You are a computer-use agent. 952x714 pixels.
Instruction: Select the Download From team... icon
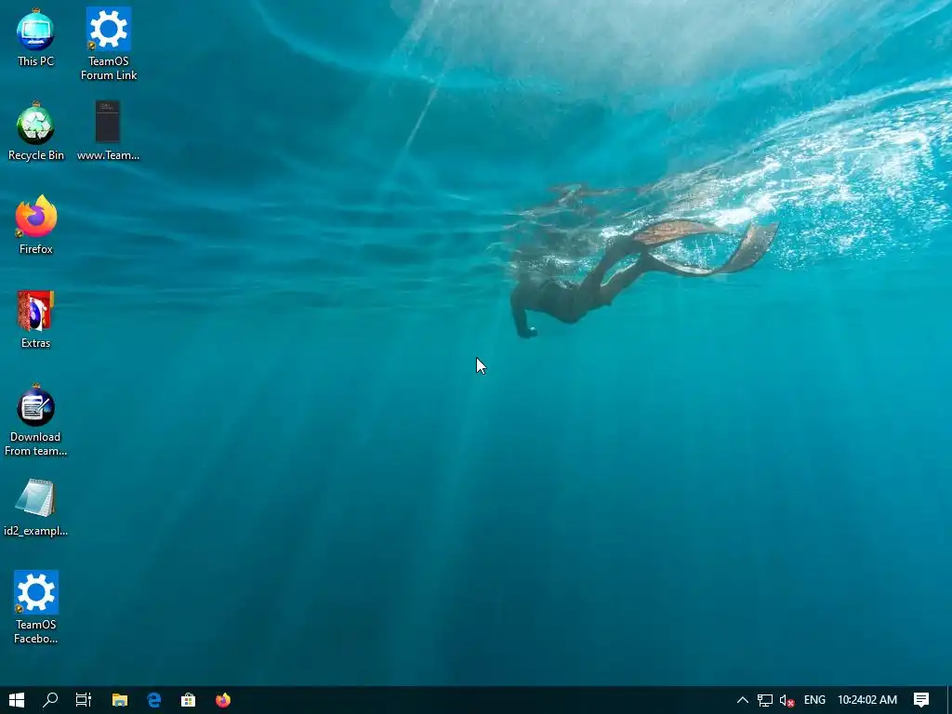pyautogui.click(x=36, y=420)
